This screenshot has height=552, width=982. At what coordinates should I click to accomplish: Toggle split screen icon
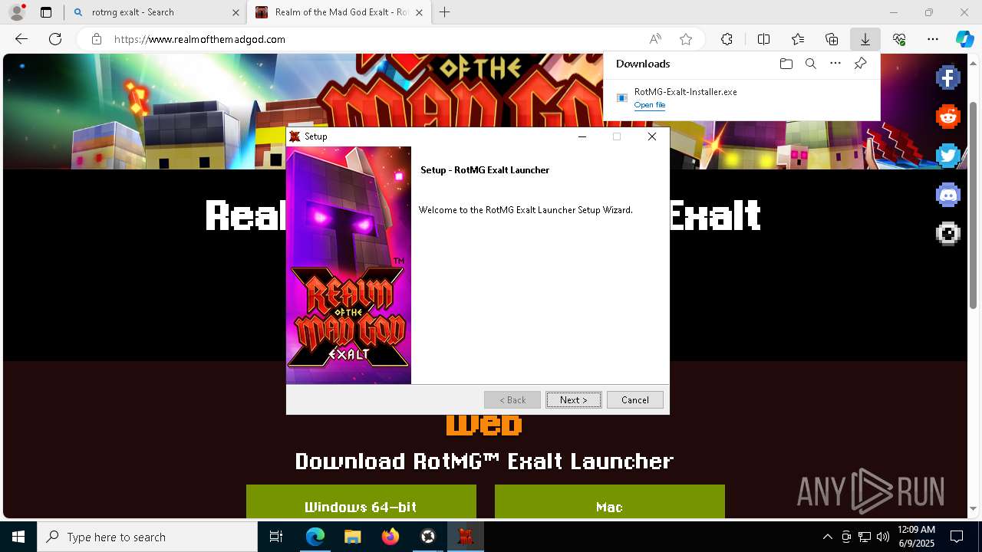tap(763, 39)
